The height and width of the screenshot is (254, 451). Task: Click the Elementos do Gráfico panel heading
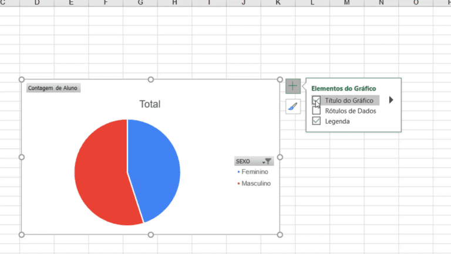click(x=344, y=88)
